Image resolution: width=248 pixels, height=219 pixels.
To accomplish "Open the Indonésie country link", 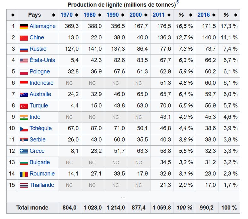I will tap(42, 83).
